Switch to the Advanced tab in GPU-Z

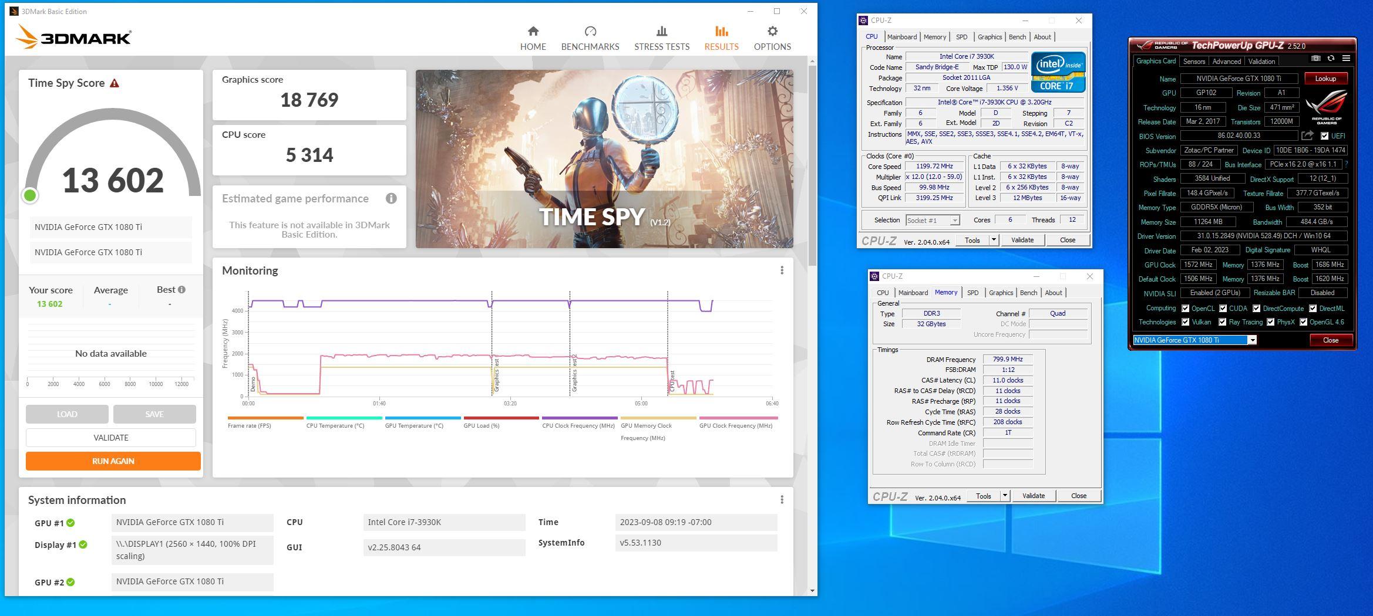[1227, 62]
